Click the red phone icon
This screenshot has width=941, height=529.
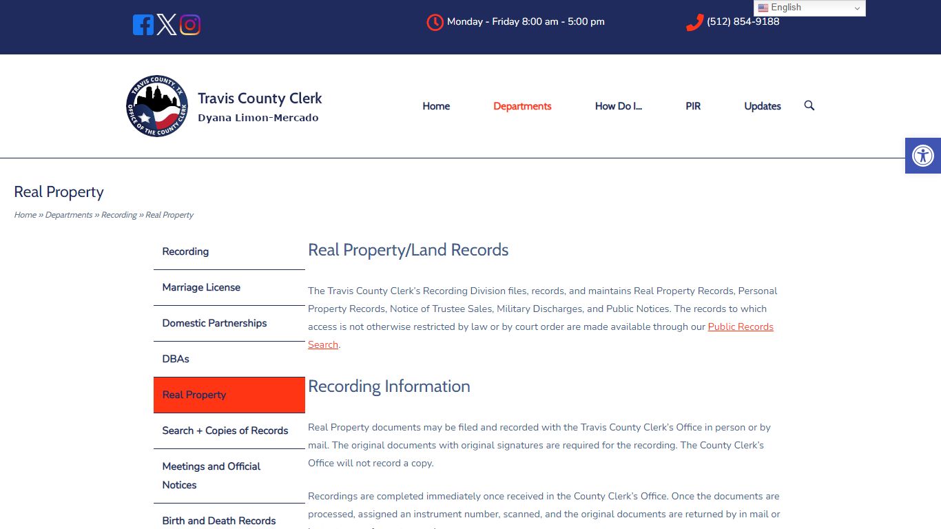pos(694,21)
